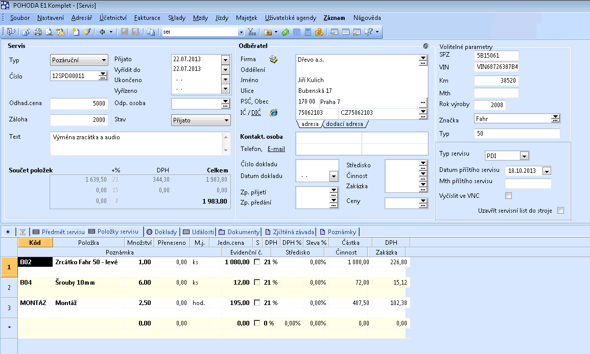Open Vyřídit do date dropdown arrow
This screenshot has height=354, width=590.
click(225, 69)
